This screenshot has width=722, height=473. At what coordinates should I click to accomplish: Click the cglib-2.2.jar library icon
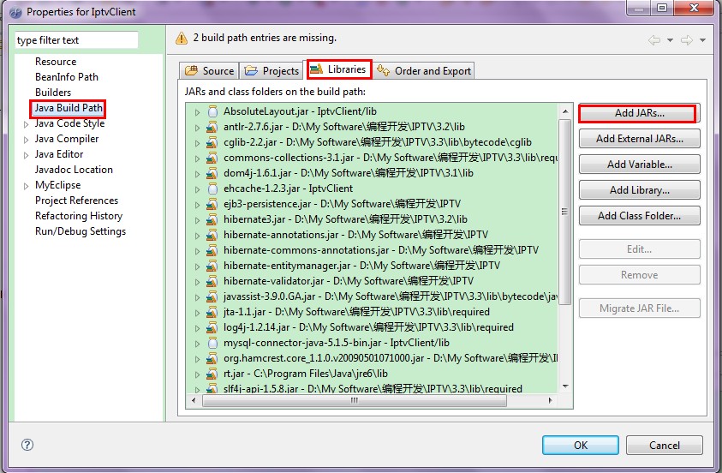point(212,142)
